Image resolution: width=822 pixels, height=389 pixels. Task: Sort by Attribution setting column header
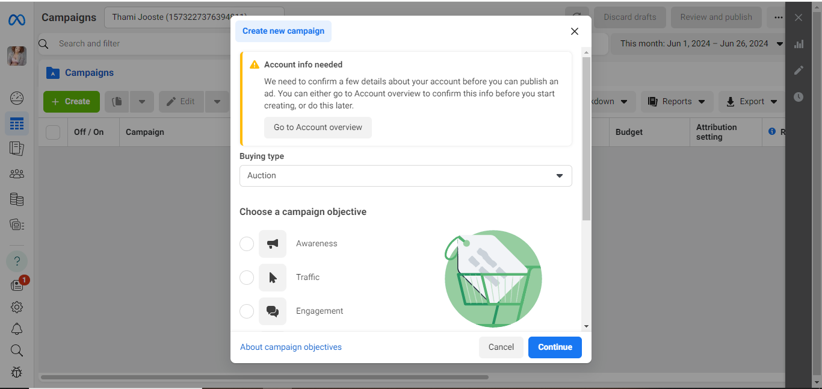pos(717,132)
